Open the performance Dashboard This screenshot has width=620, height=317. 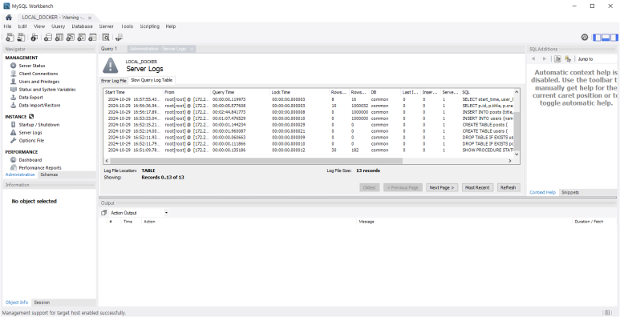tap(30, 160)
